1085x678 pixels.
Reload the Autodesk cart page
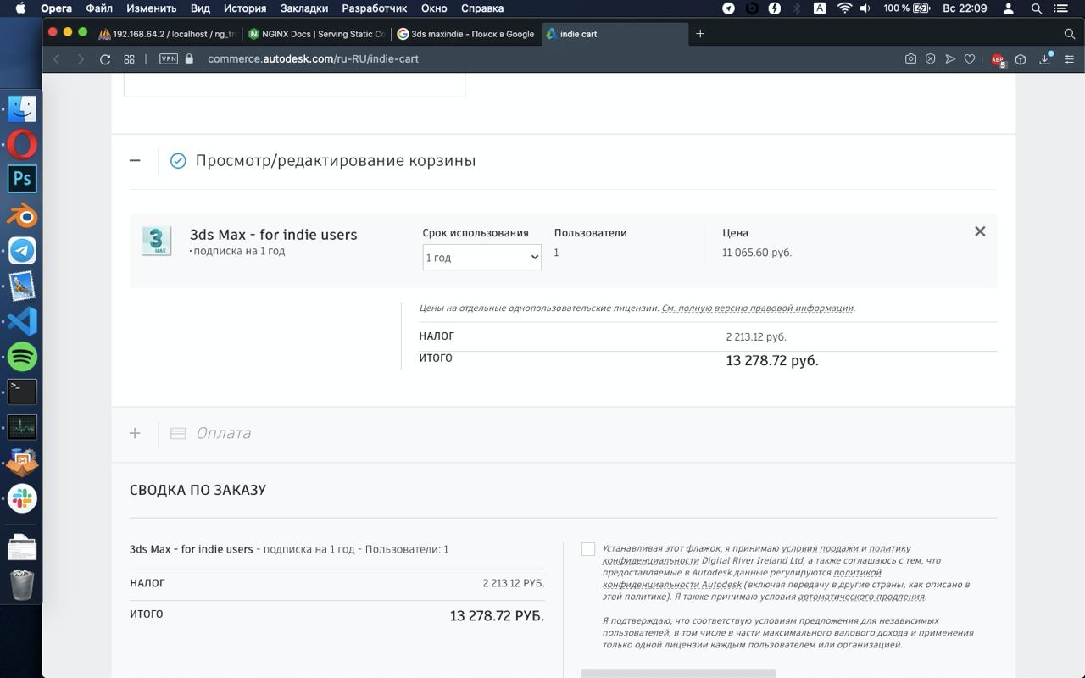coord(105,59)
